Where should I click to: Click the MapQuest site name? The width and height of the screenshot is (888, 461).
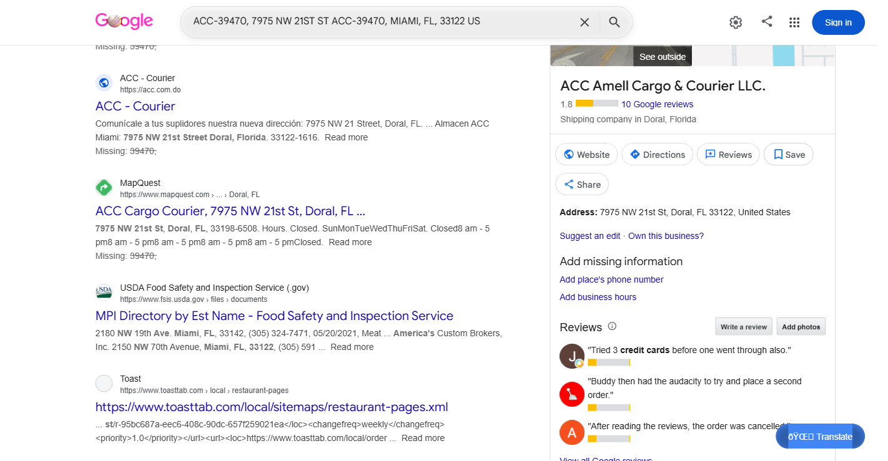coord(141,183)
